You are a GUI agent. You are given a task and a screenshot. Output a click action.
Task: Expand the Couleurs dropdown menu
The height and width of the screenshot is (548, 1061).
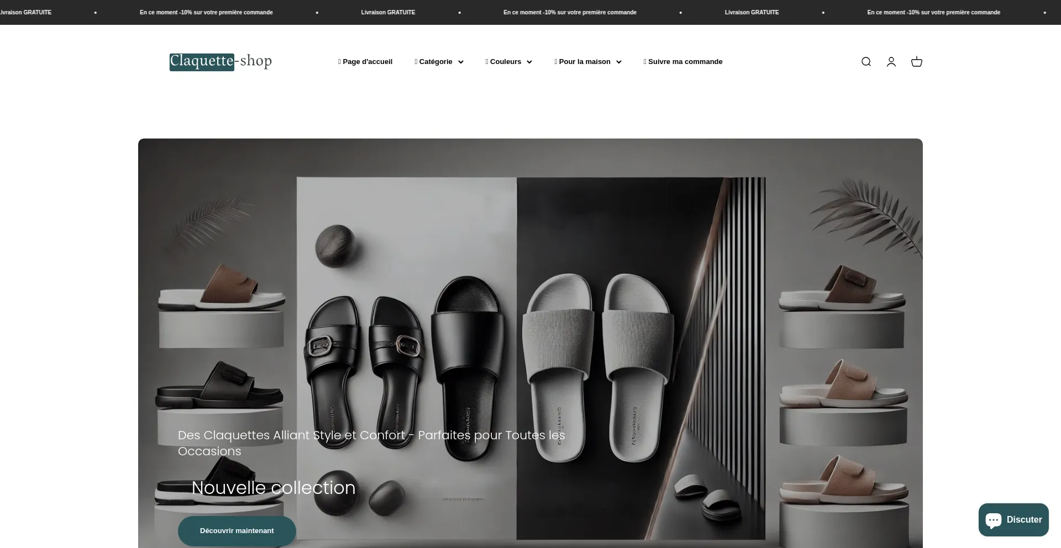coord(508,62)
